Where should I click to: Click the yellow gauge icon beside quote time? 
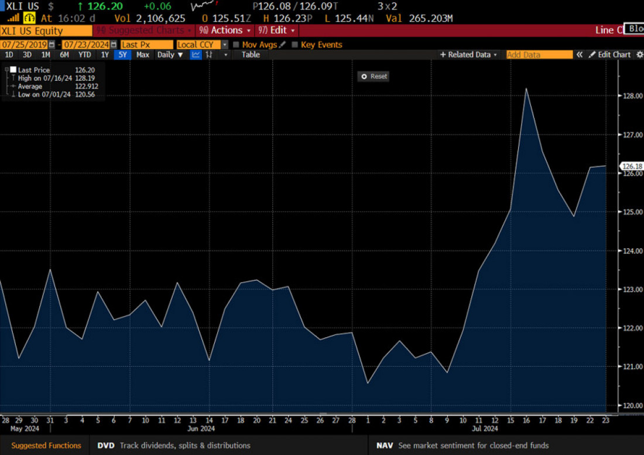point(29,18)
